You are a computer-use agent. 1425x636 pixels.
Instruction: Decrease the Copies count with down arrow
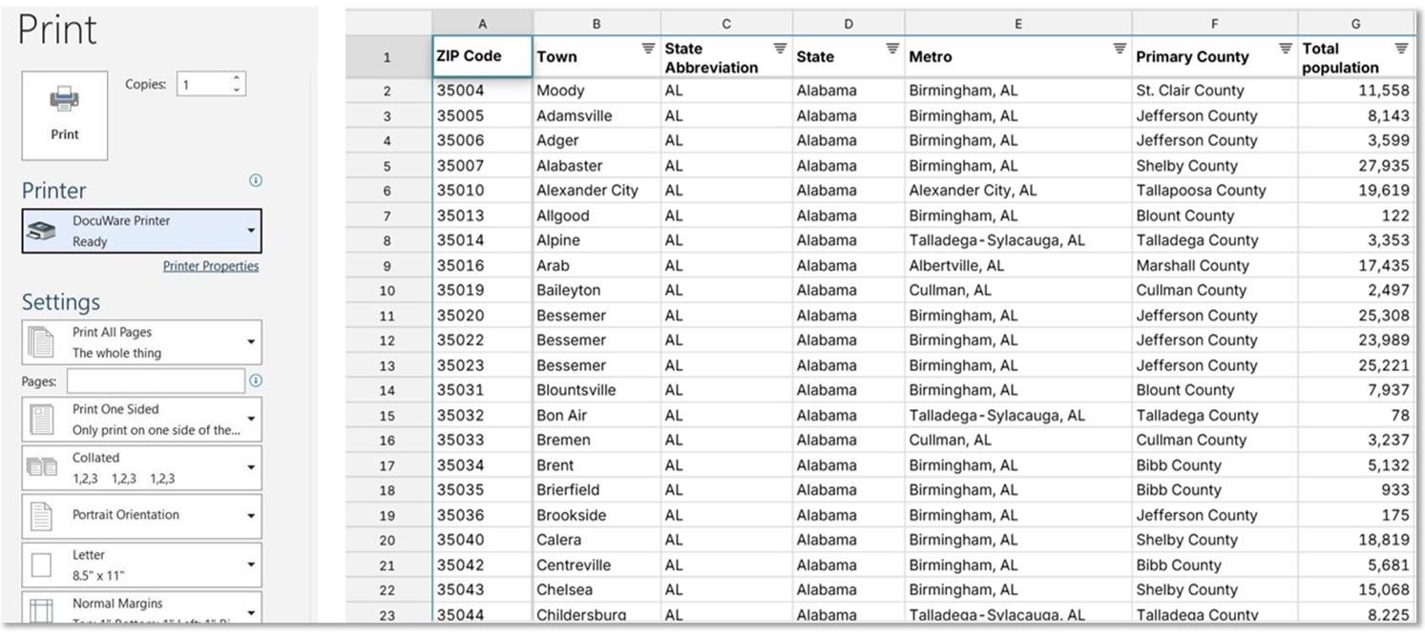click(237, 90)
